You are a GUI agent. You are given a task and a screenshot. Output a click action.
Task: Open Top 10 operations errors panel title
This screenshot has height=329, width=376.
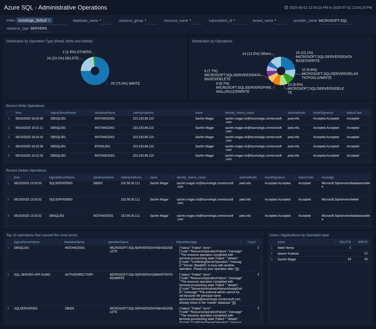coord(42,235)
